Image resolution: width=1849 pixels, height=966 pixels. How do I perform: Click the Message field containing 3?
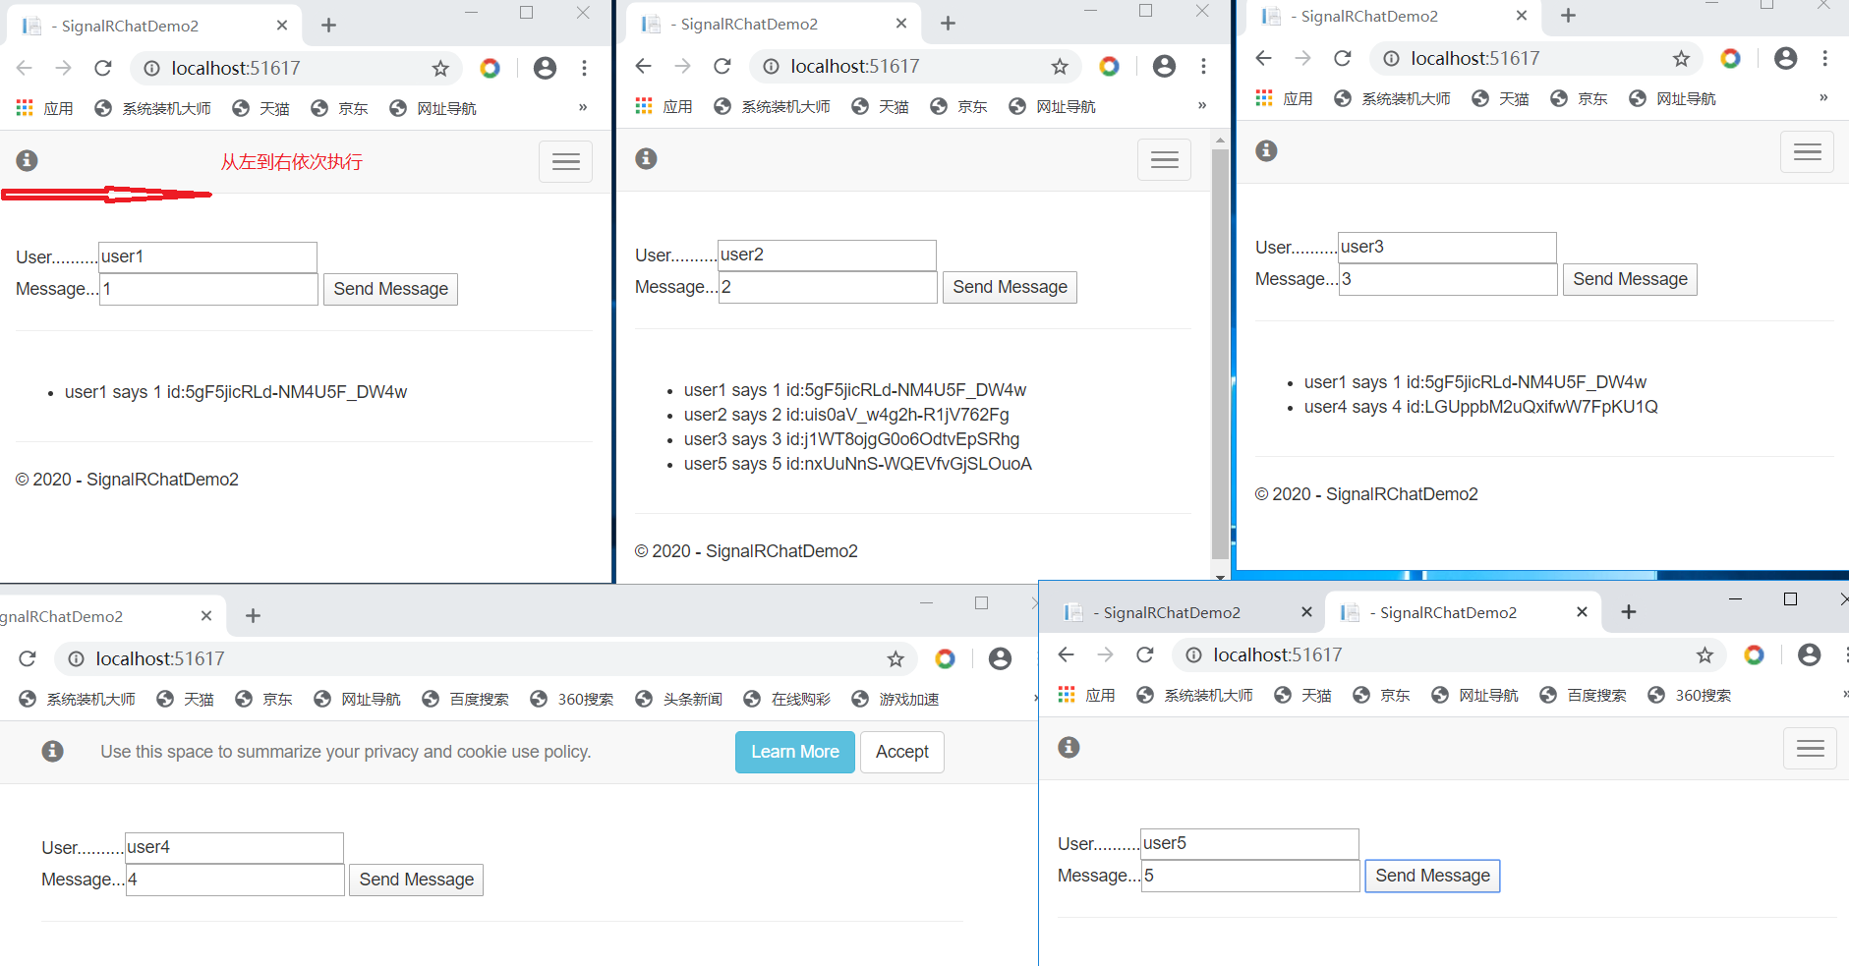[x=1447, y=279]
